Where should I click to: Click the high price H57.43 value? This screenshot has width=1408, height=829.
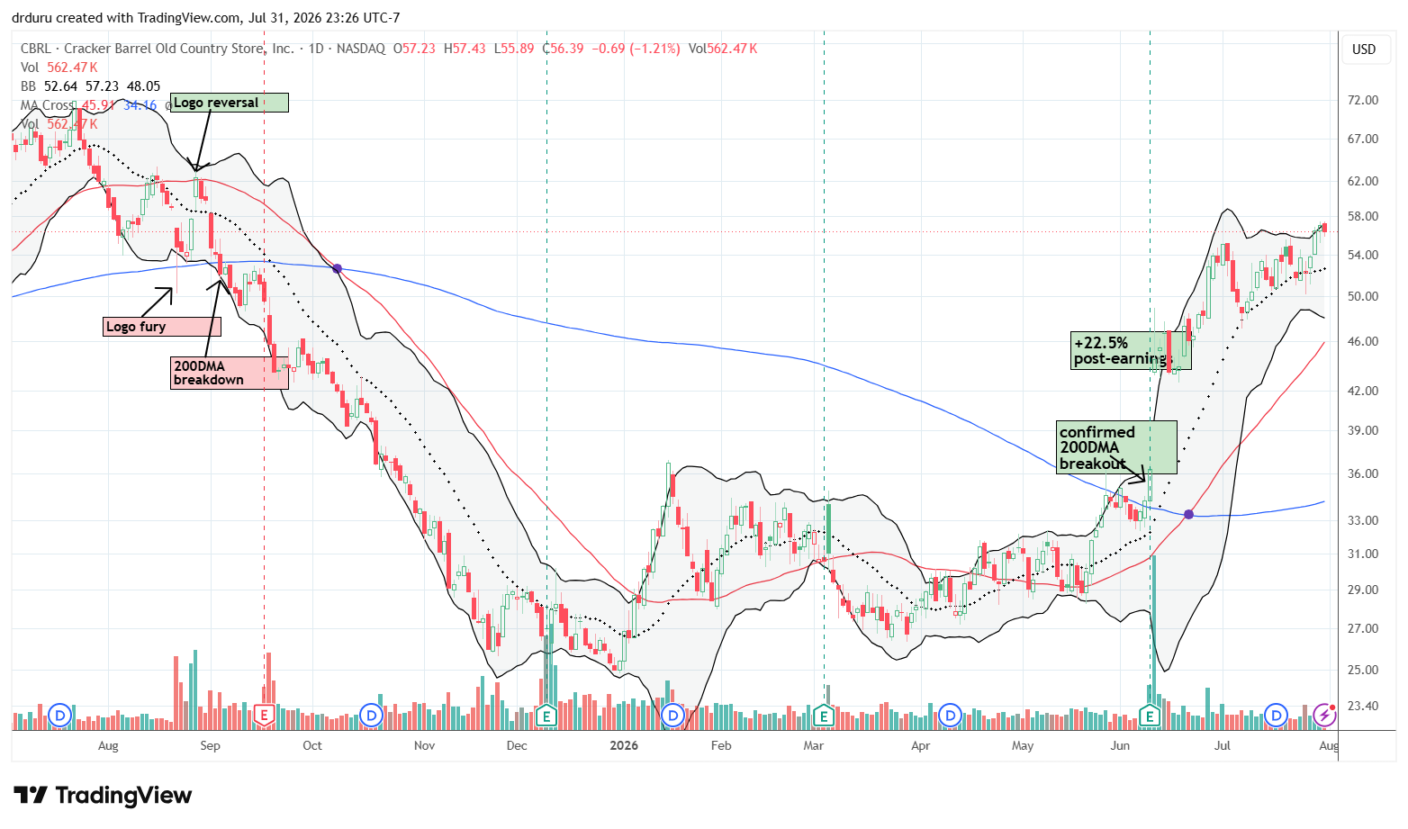(x=465, y=49)
